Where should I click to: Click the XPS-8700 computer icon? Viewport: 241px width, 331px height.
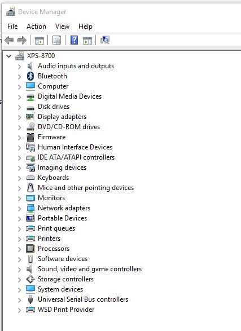point(20,56)
